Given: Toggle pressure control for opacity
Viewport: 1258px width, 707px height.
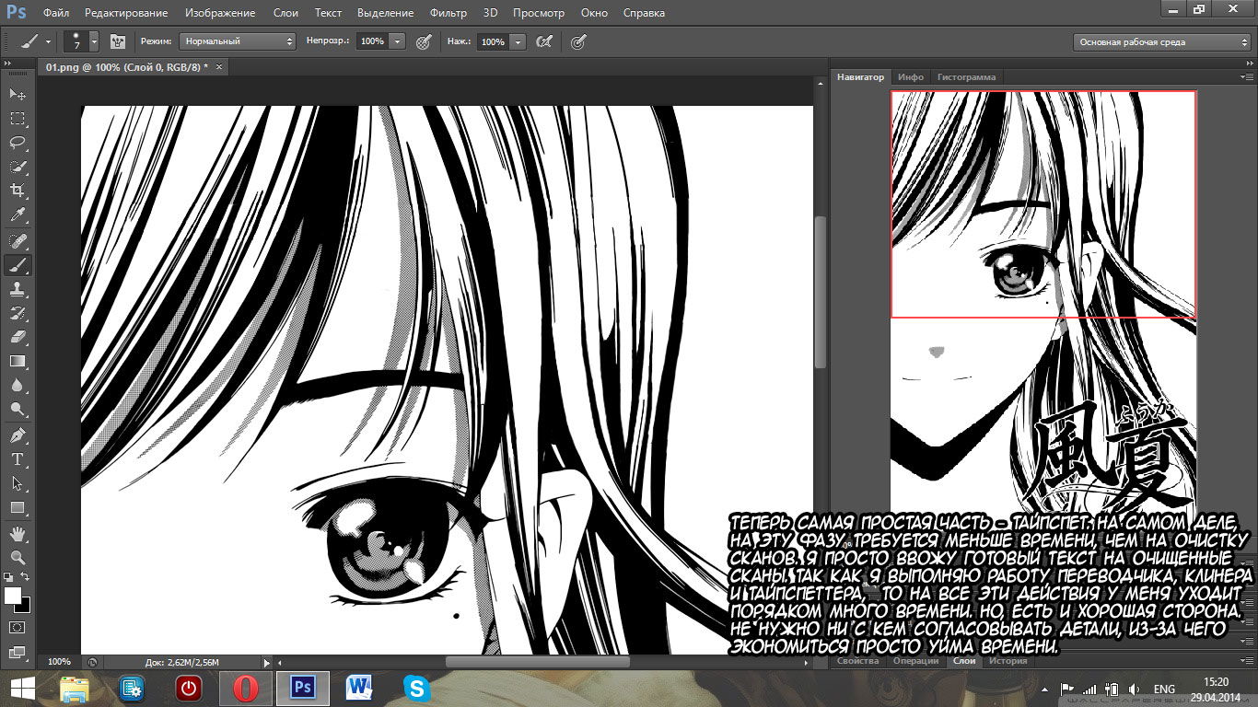Looking at the screenshot, I should tap(424, 41).
